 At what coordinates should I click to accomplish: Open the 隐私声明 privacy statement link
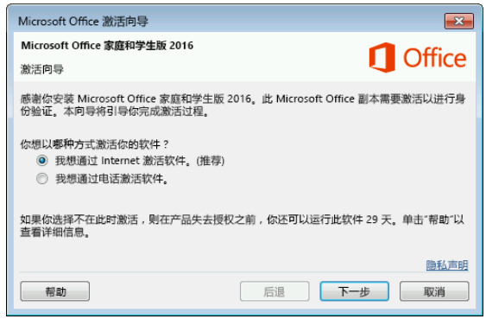pos(447,265)
